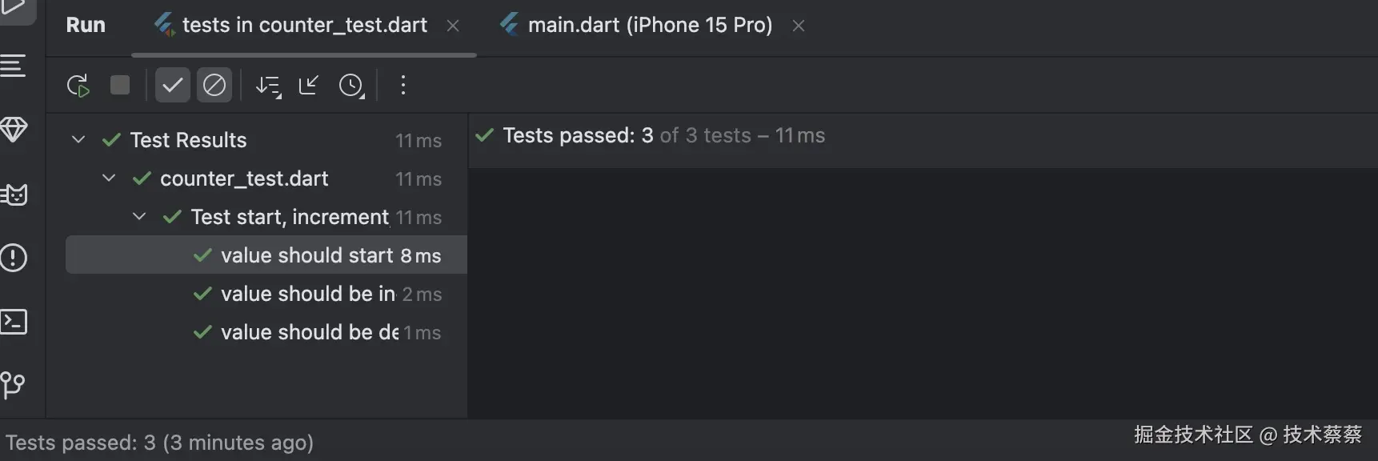
Task: Switch to the tests in counter_test.dart tab
Action: [304, 26]
